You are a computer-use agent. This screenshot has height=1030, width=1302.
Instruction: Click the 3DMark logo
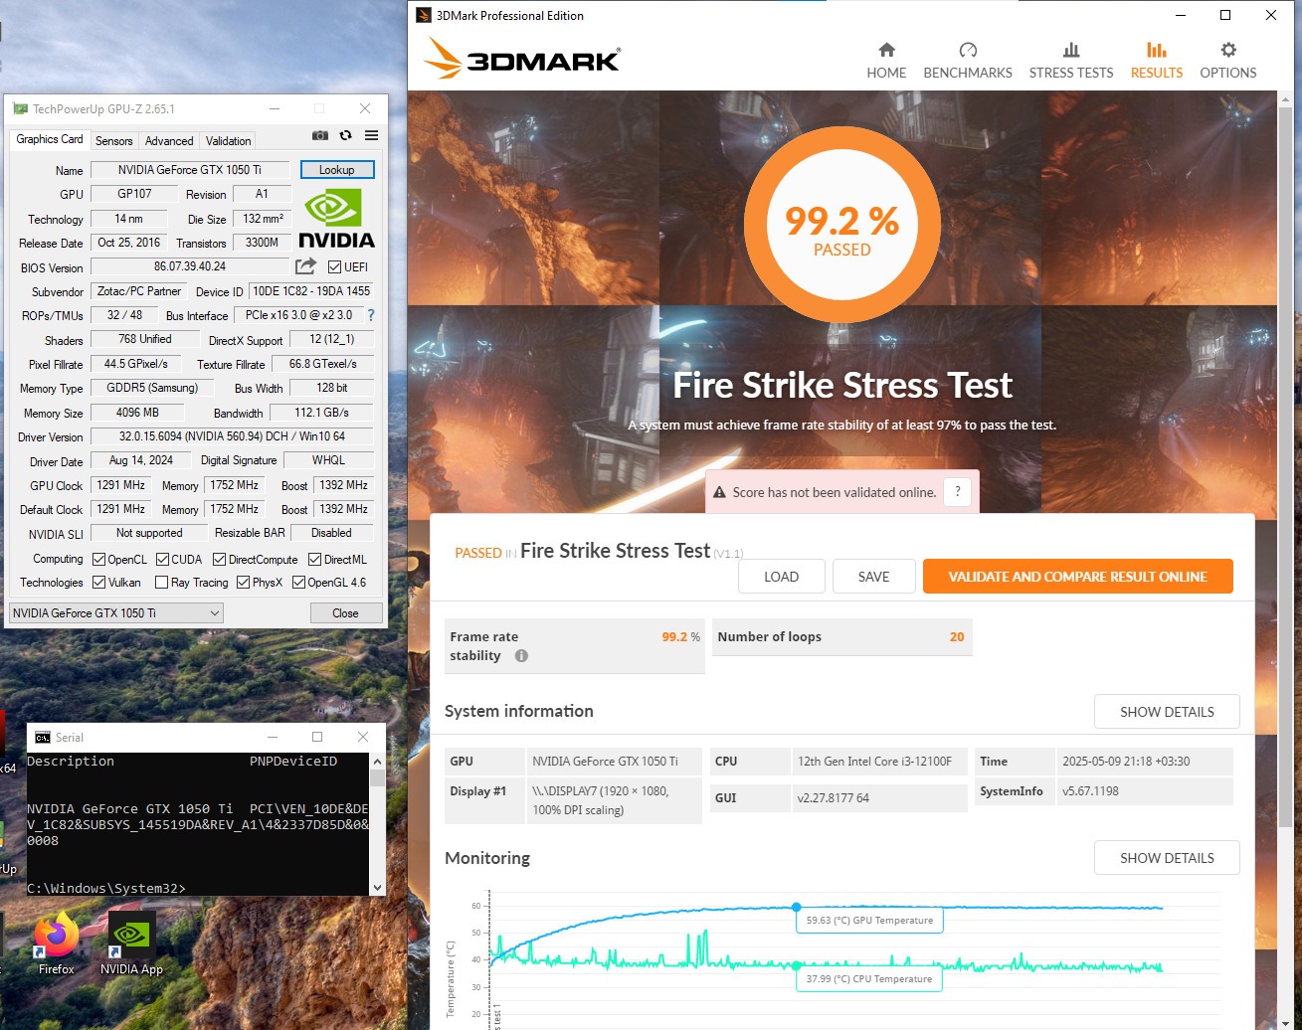pos(521,60)
